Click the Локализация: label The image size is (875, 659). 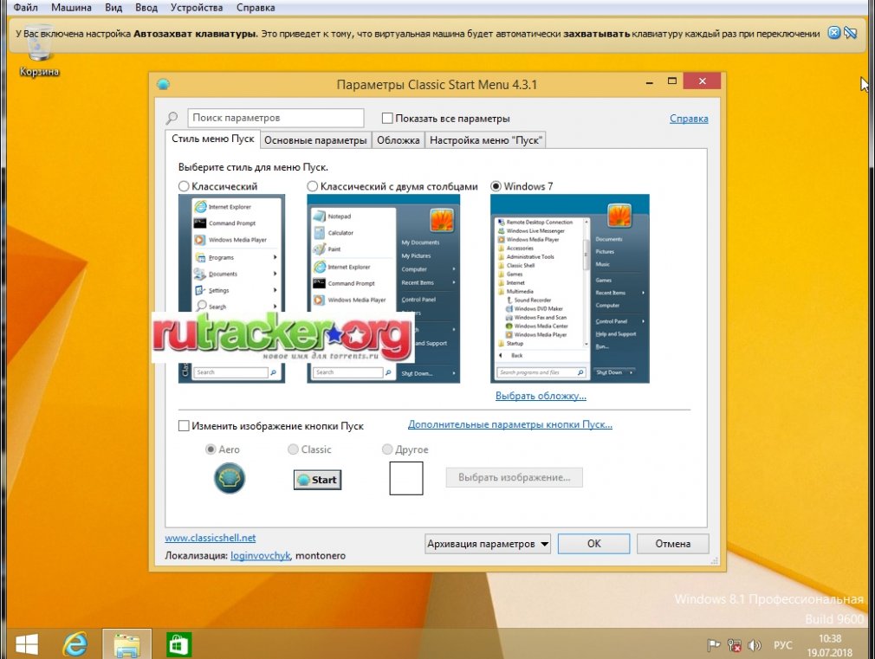(x=197, y=556)
